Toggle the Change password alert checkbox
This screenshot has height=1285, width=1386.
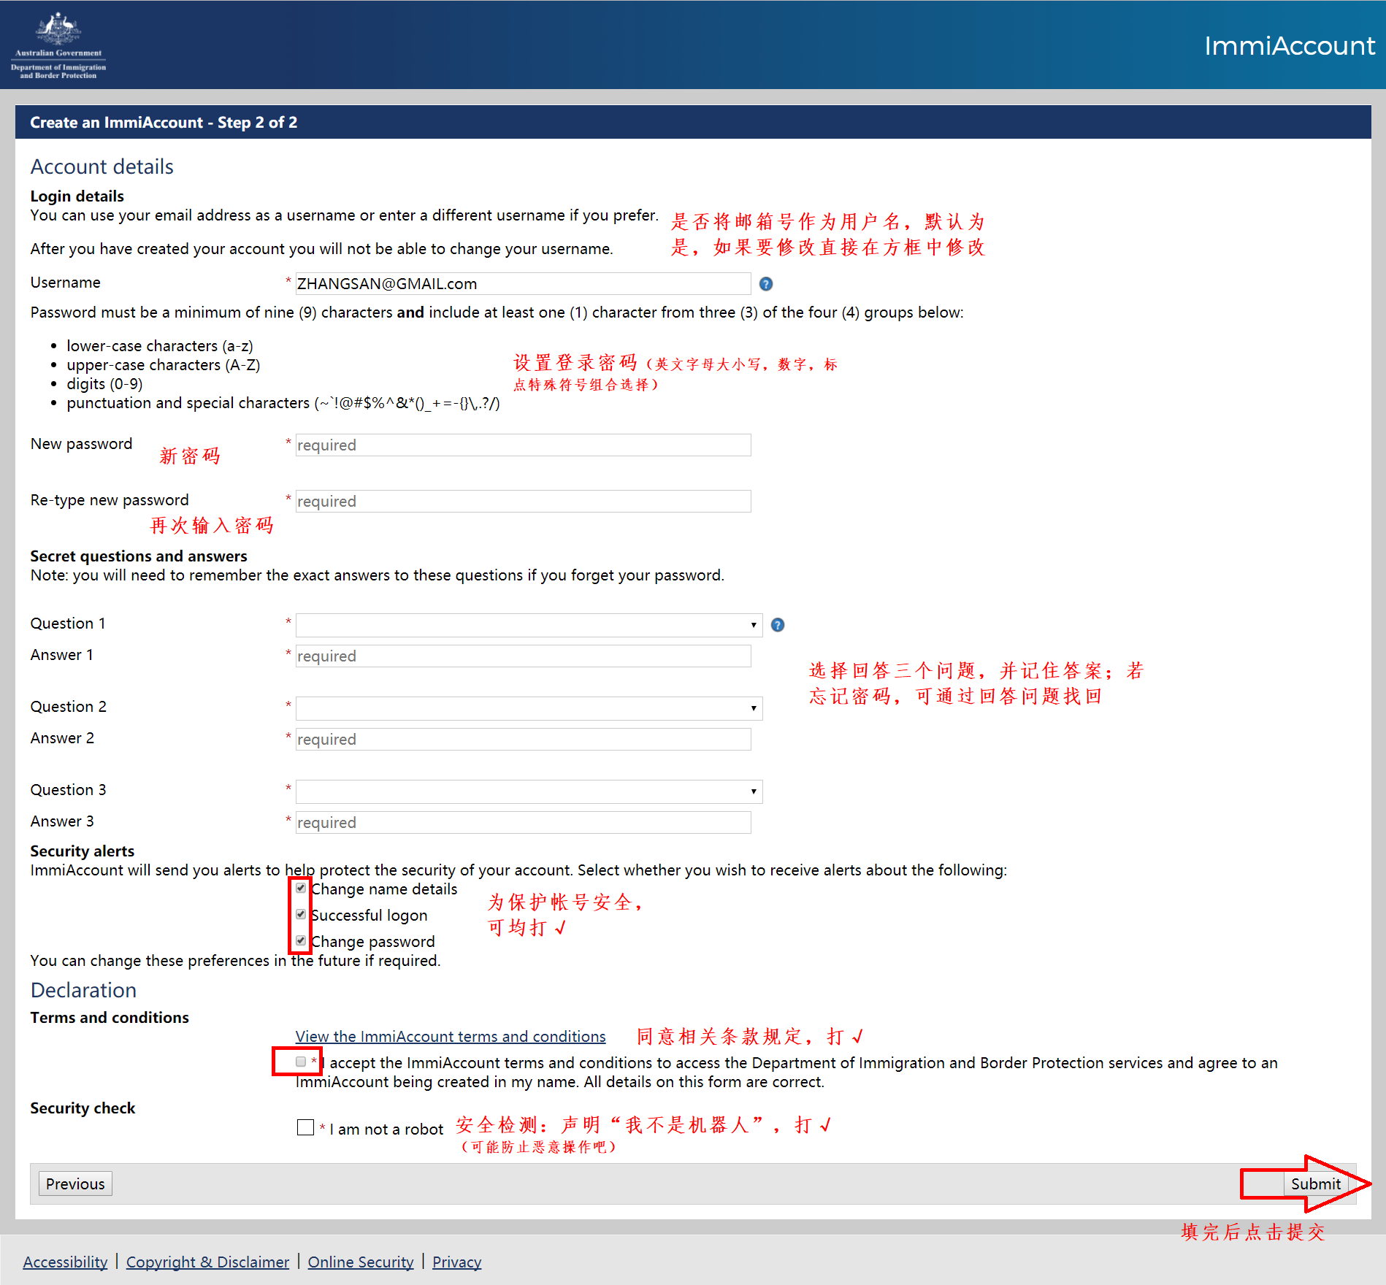[x=301, y=940]
